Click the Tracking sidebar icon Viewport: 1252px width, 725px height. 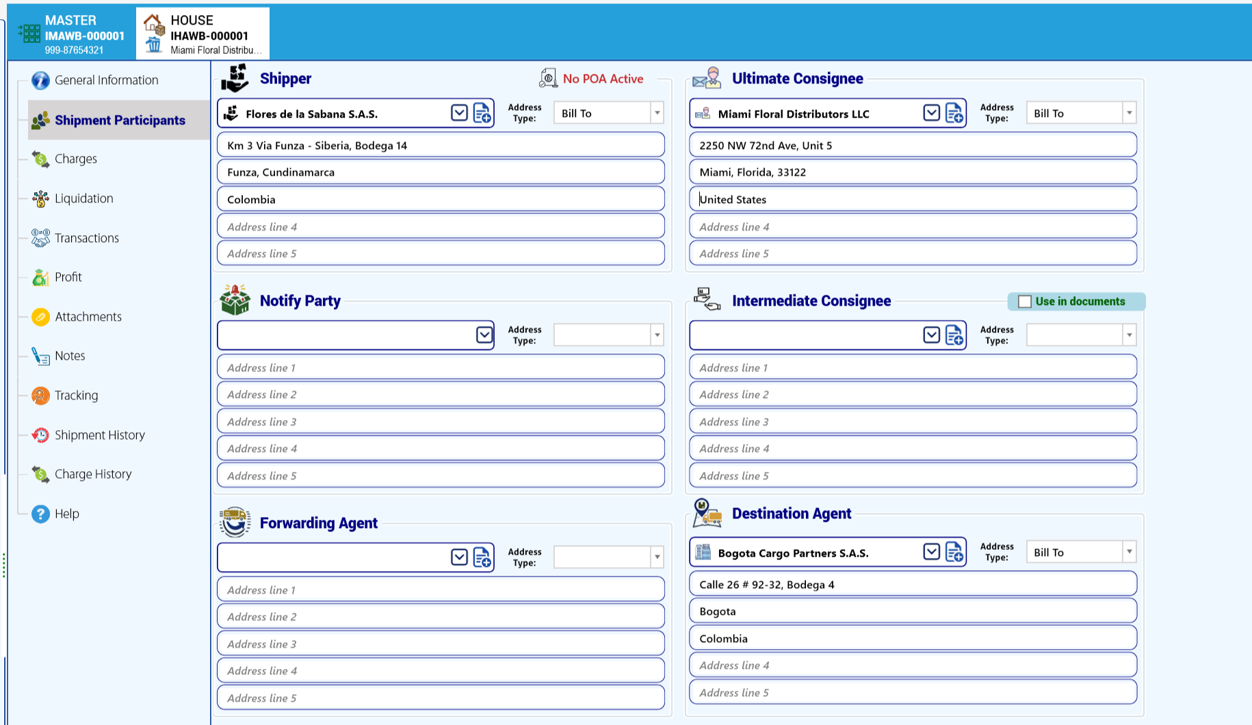40,395
